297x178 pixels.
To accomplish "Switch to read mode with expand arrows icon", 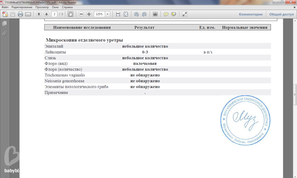I will coord(185,14).
